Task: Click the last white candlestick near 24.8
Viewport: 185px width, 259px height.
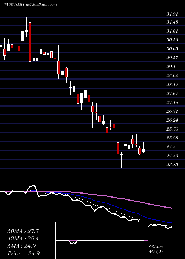Action: coord(144,150)
